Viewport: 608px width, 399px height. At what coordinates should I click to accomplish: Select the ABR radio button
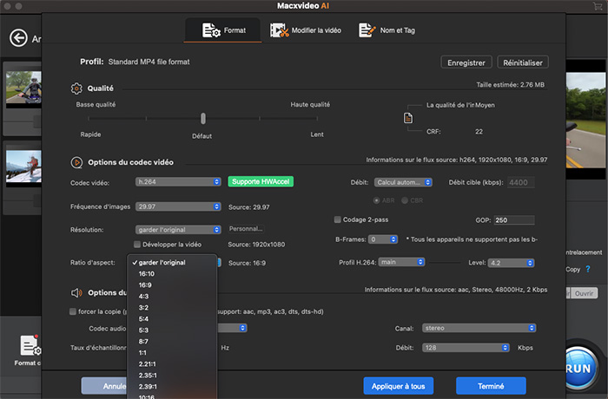[x=376, y=200]
